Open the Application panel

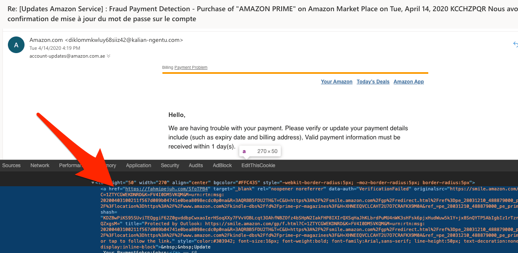tap(139, 165)
